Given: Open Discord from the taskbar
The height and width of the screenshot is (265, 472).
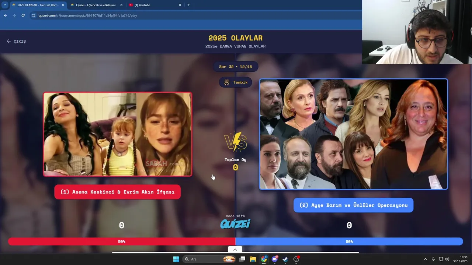Looking at the screenshot, I should tap(274, 259).
